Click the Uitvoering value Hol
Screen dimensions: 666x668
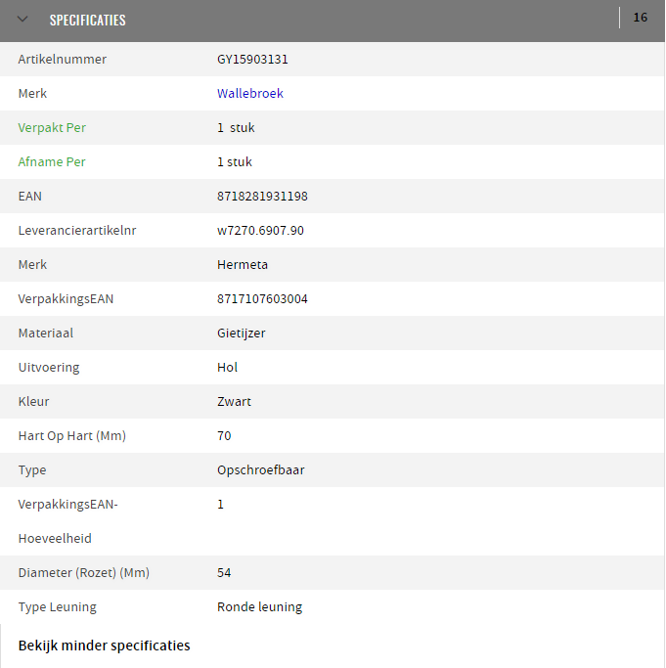coord(227,367)
